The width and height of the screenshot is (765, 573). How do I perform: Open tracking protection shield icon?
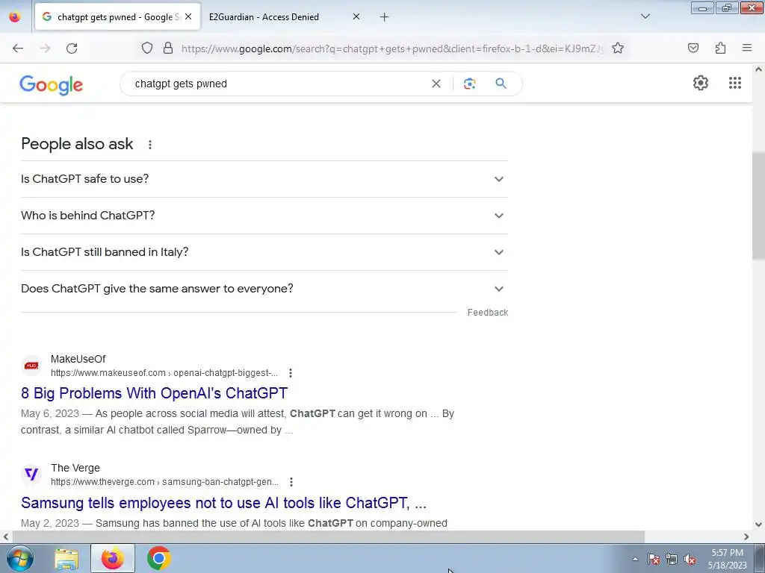(147, 48)
